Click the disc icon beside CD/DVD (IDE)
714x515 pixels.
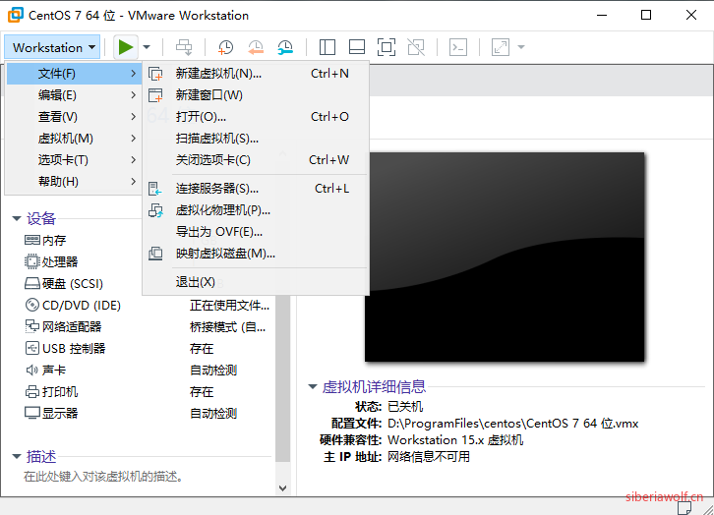(31, 305)
